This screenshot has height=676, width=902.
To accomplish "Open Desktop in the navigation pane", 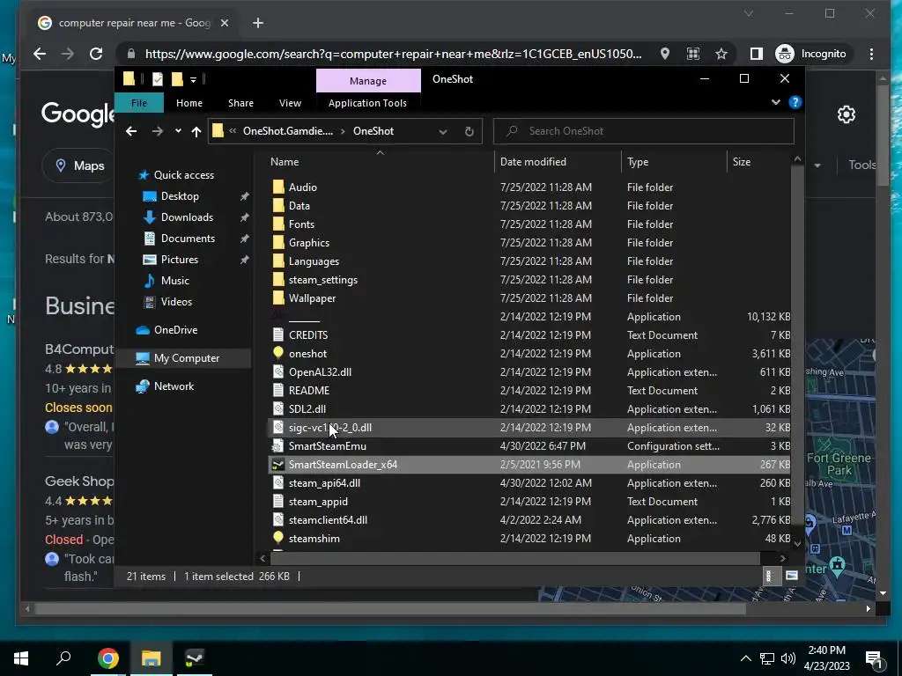I will 180,196.
